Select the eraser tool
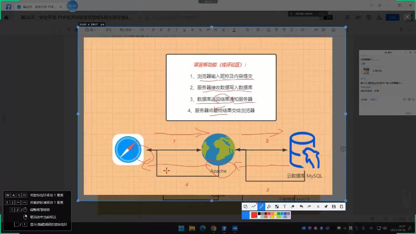The width and height of the screenshot is (416, 234). [x=292, y=206]
